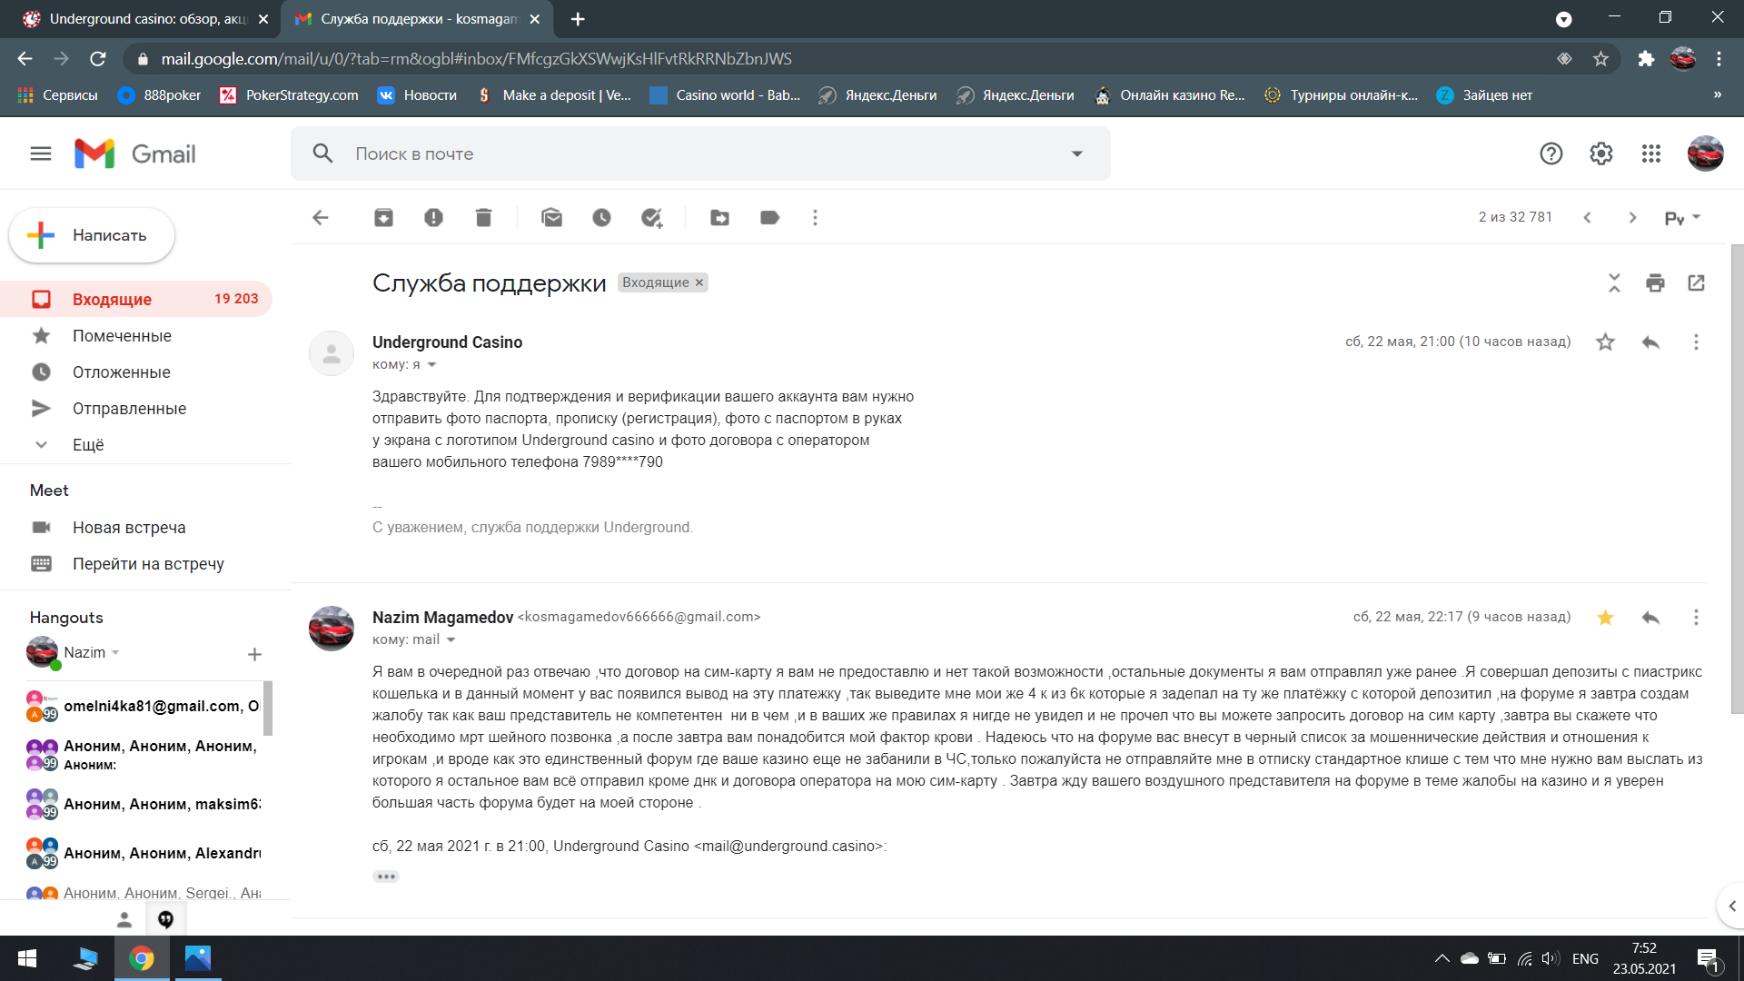Report conversation as spam

coord(433,217)
